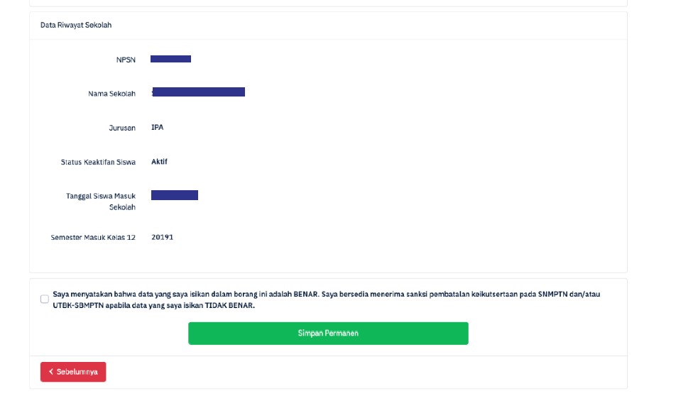The width and height of the screenshot is (676, 396).
Task: Click the UTBK-SBMPTN line of the declaration
Action: (x=154, y=305)
